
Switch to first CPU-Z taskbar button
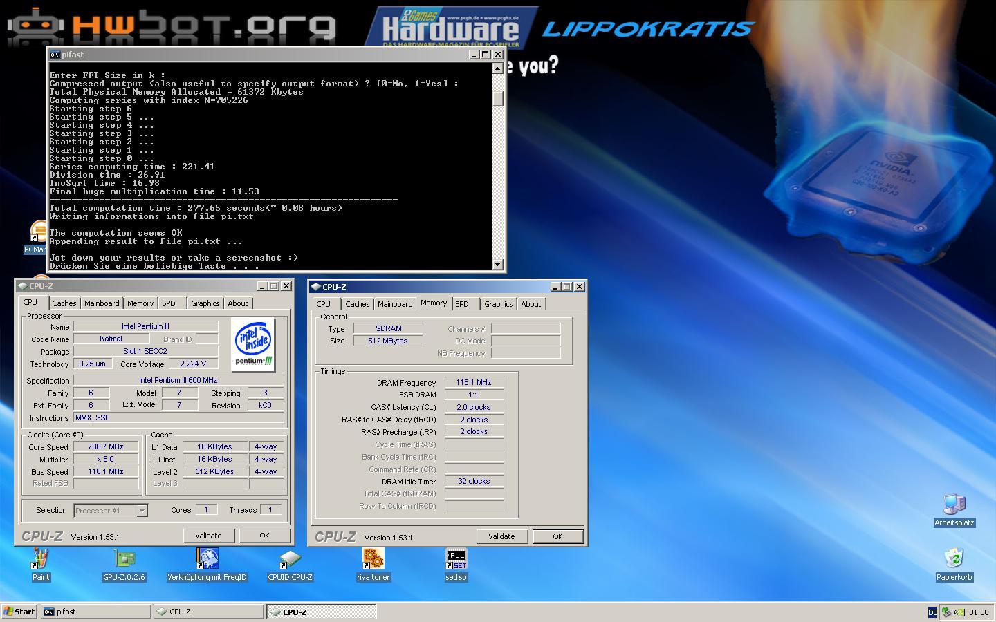pos(209,612)
